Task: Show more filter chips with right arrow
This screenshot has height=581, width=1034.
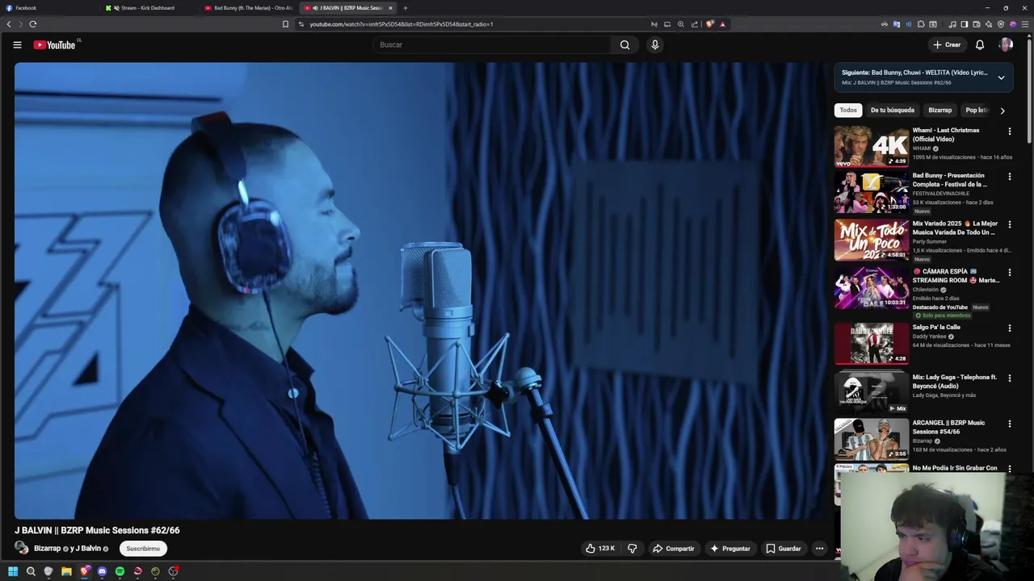Action: pos(1002,111)
